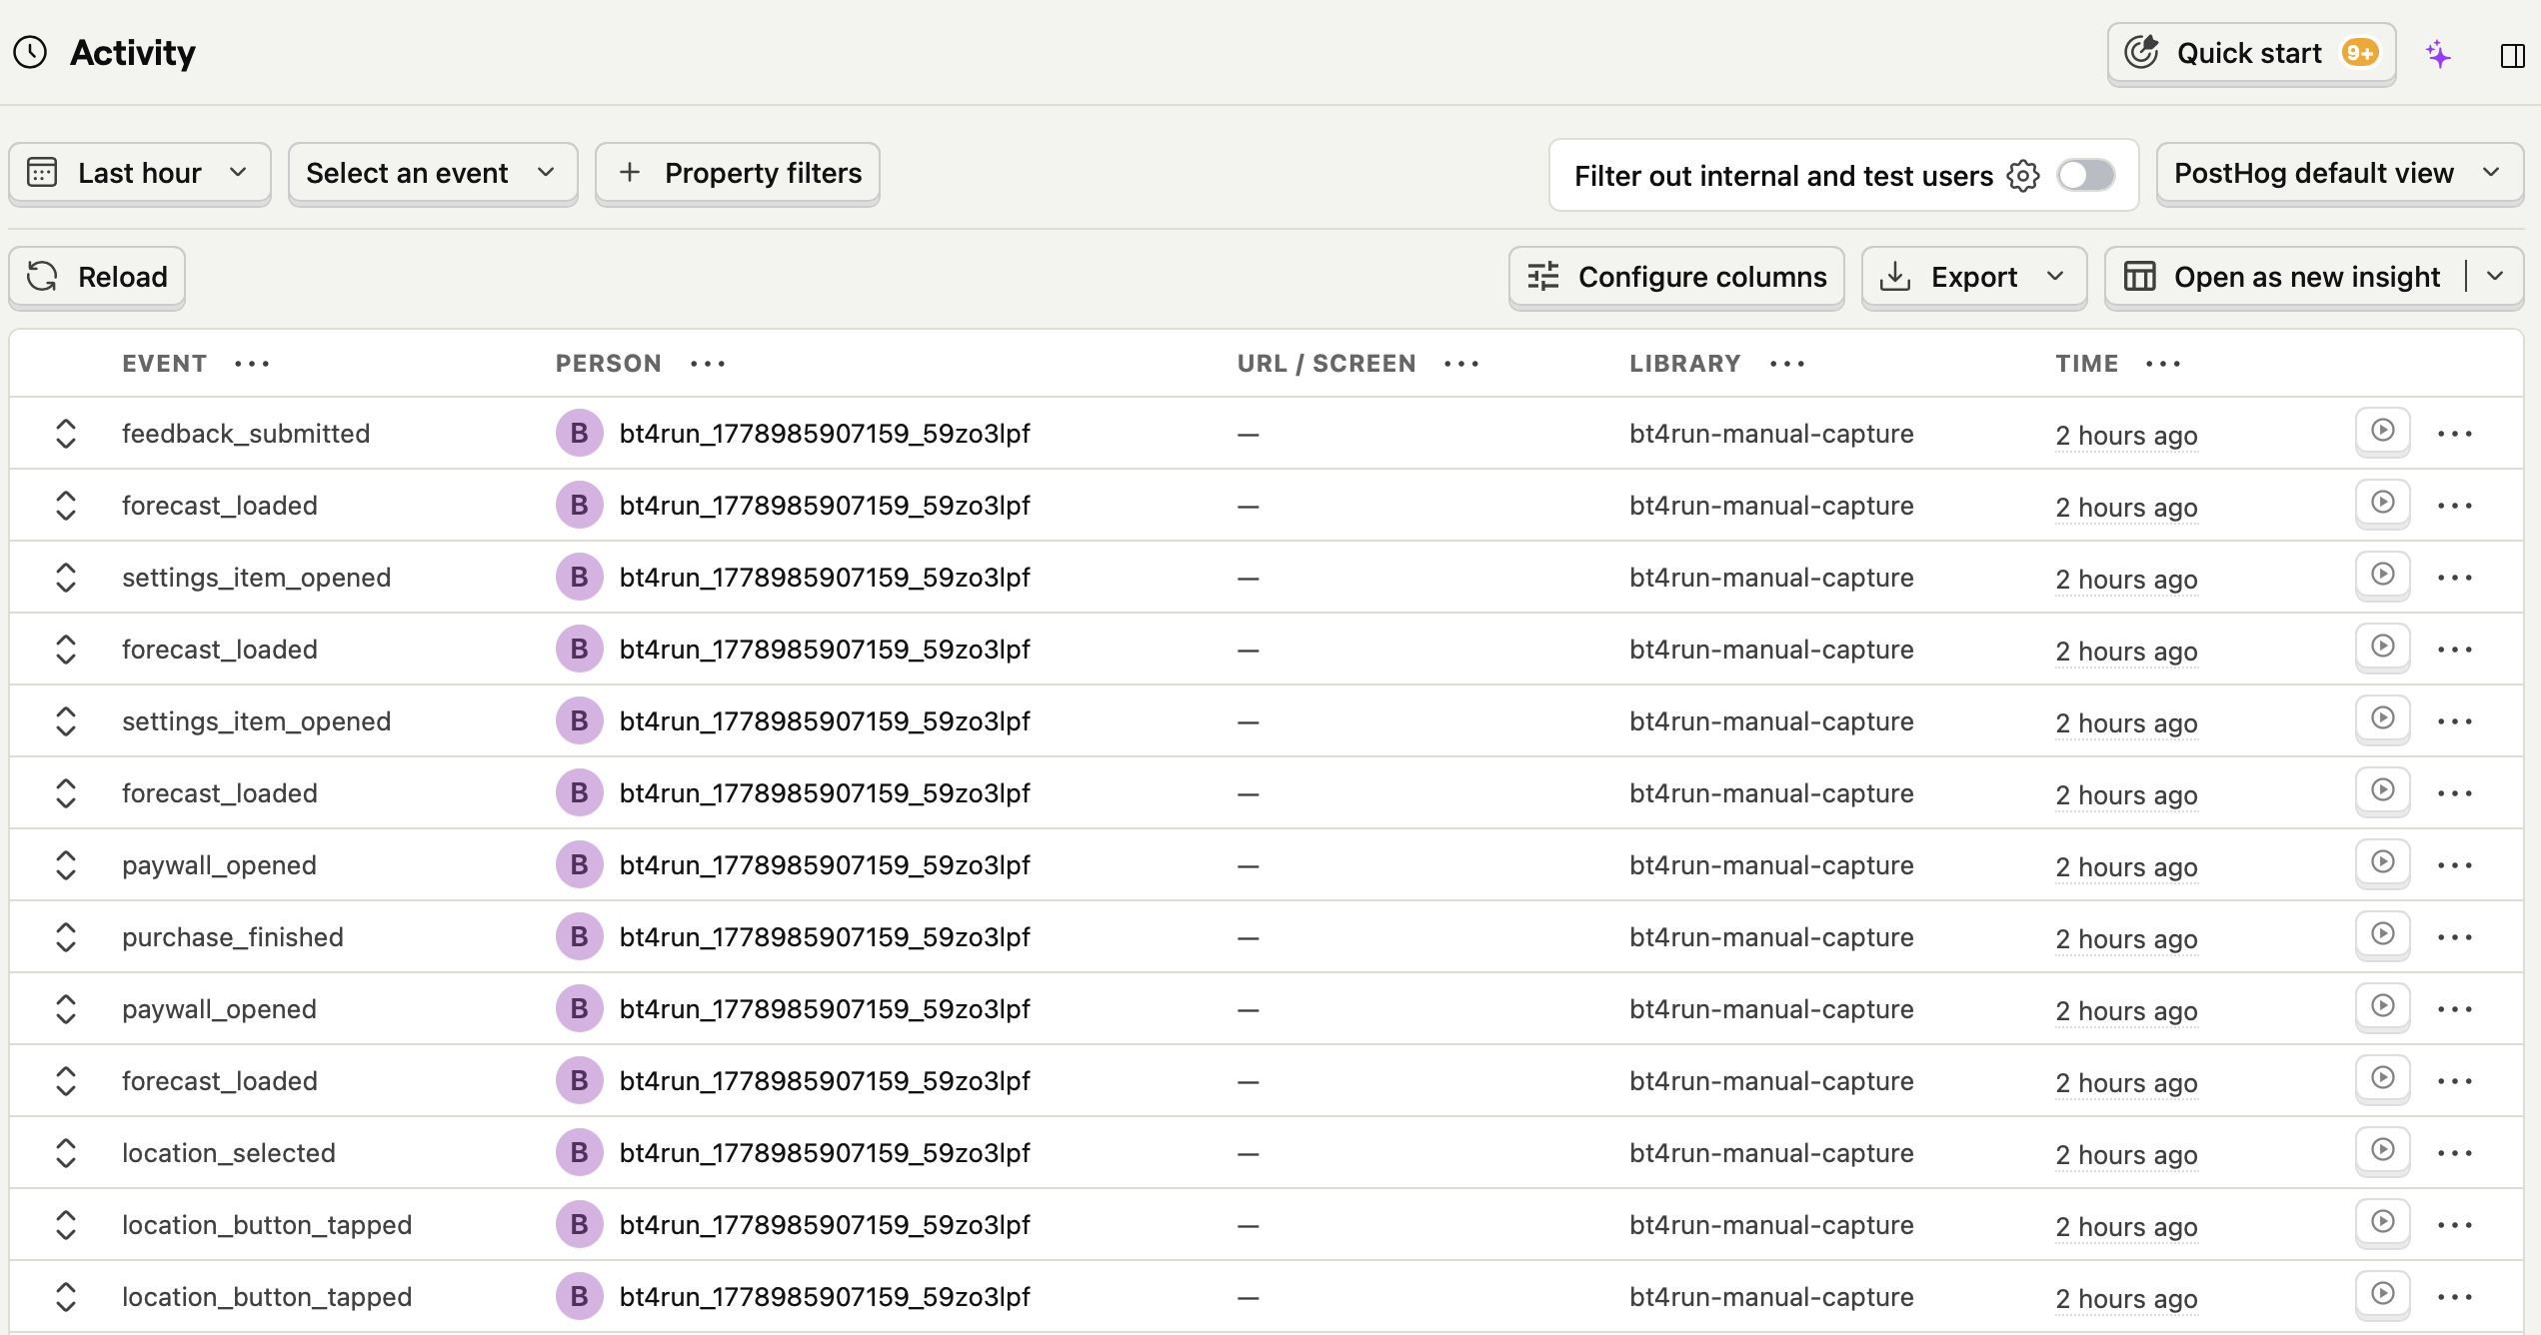Open TIME column options menu

[2163, 364]
